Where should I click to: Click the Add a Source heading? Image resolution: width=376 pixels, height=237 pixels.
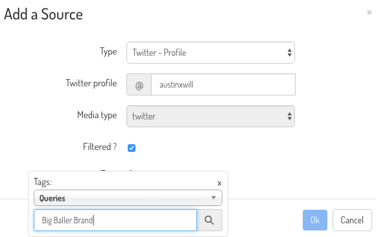click(x=43, y=14)
